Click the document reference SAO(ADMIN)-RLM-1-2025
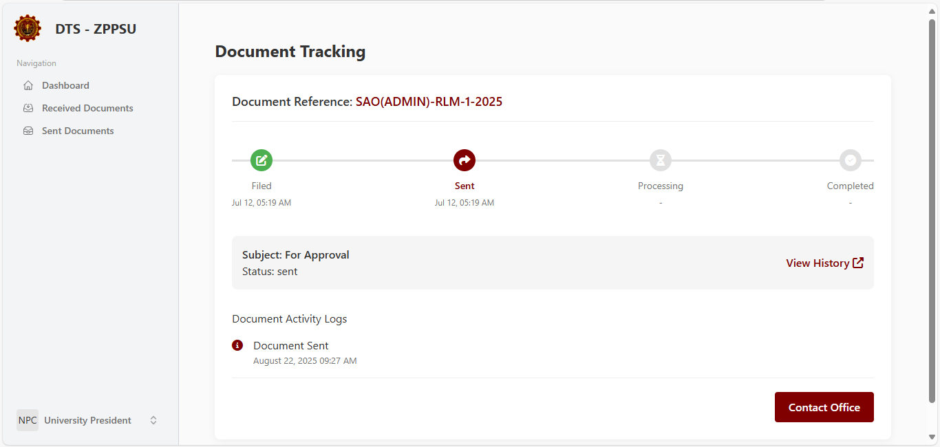Viewport: 940px width, 447px height. tap(429, 101)
